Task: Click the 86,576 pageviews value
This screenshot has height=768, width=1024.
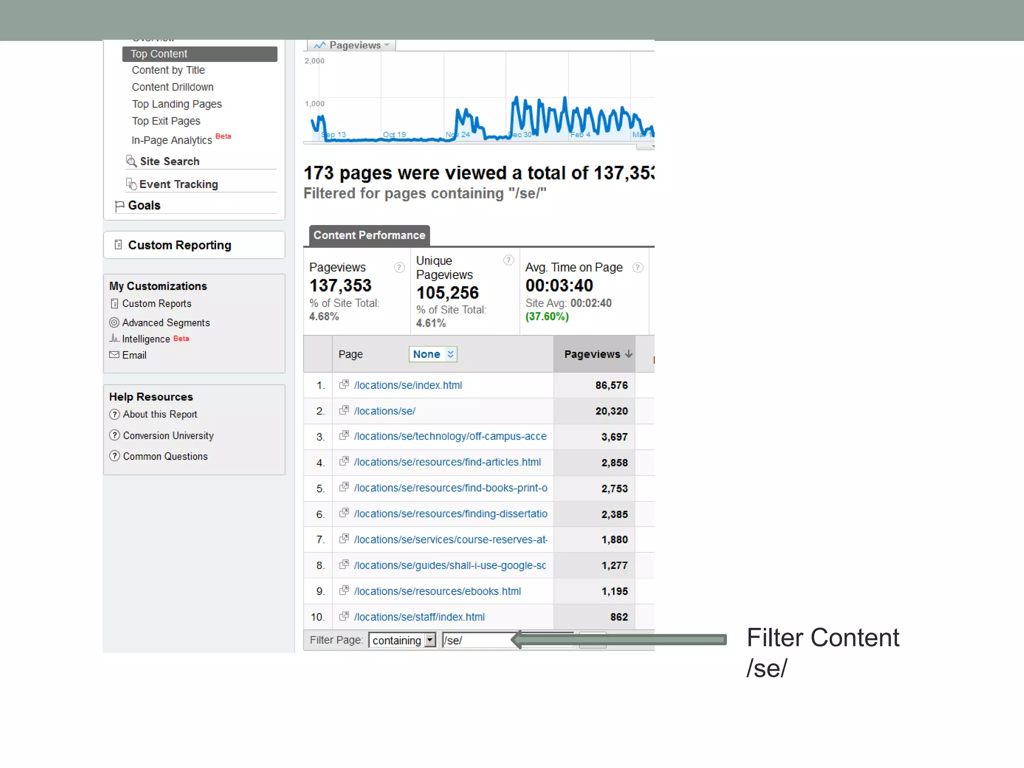Action: pyautogui.click(x=611, y=385)
